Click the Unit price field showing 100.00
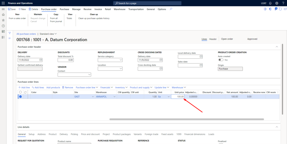This screenshot has height=144, width=287. (x=178, y=97)
